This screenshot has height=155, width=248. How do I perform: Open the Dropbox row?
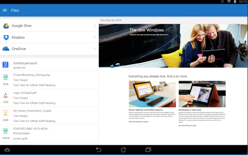[49, 37]
